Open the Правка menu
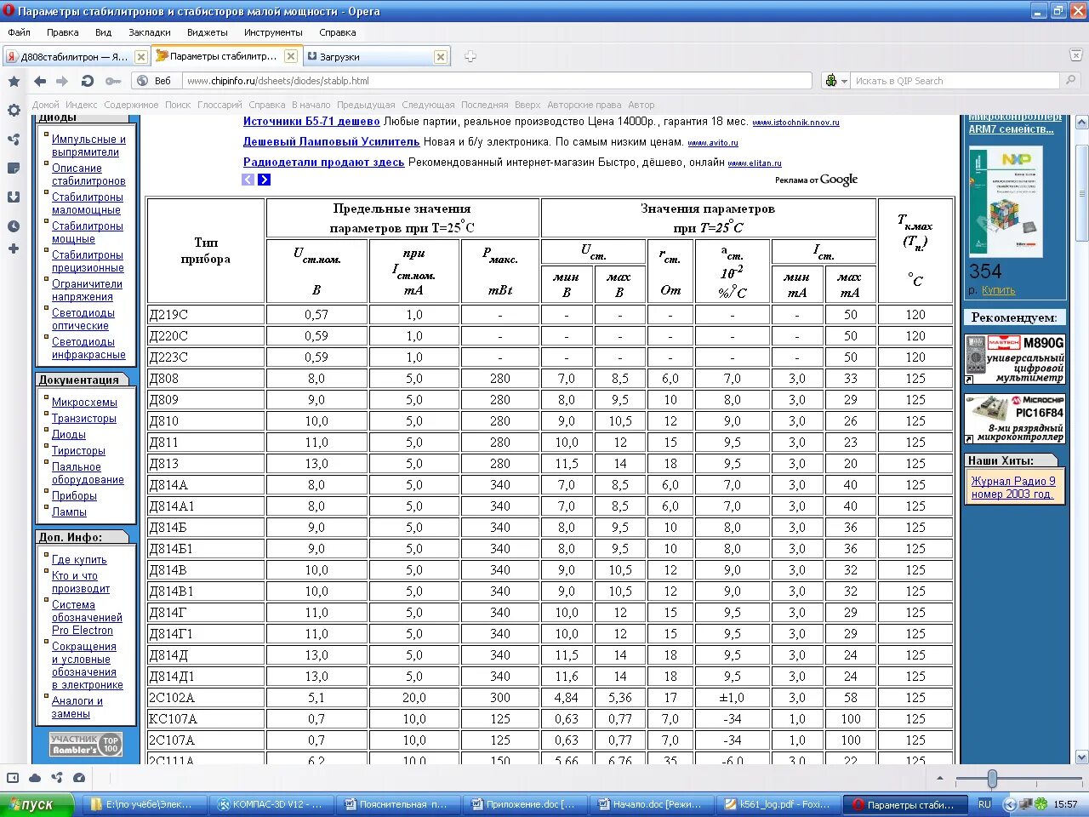The width and height of the screenshot is (1089, 817). 62,32
